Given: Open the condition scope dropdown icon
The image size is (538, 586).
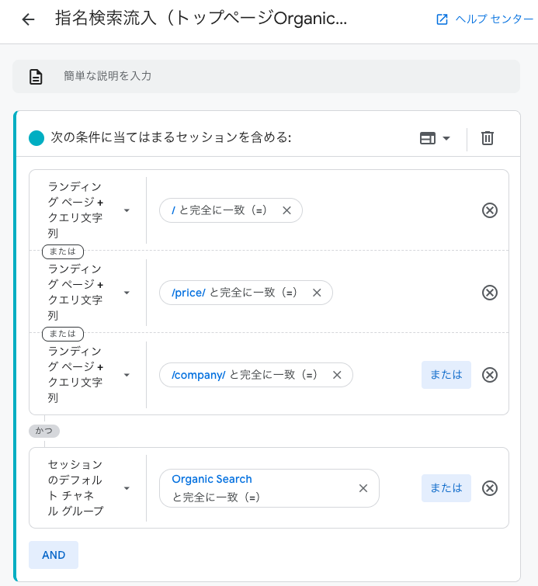Looking at the screenshot, I should pos(435,138).
